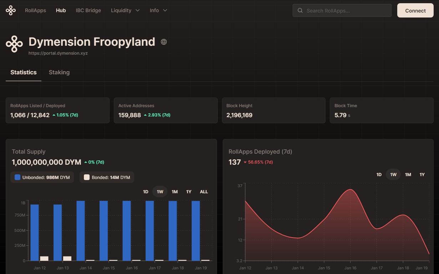Click the 56.65% (7d) decrease indicator
This screenshot has height=274, width=439.
tap(258, 162)
